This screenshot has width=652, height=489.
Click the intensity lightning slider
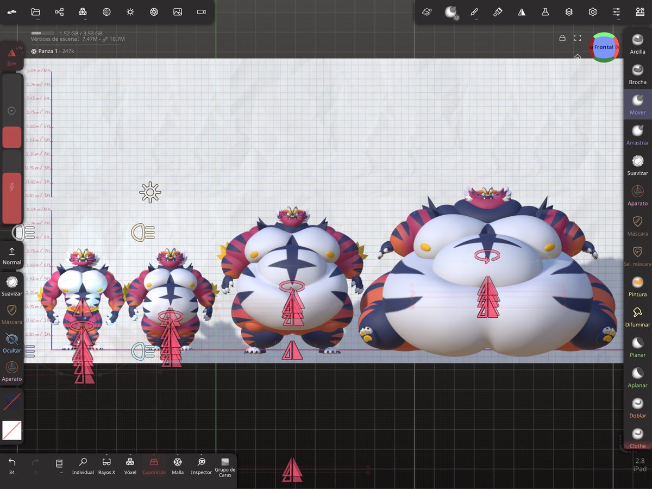pyautogui.click(x=12, y=187)
